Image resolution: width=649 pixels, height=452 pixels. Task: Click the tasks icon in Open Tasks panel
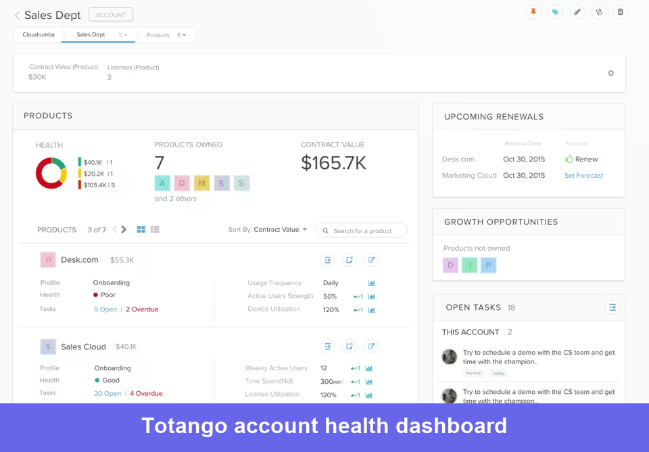point(613,307)
